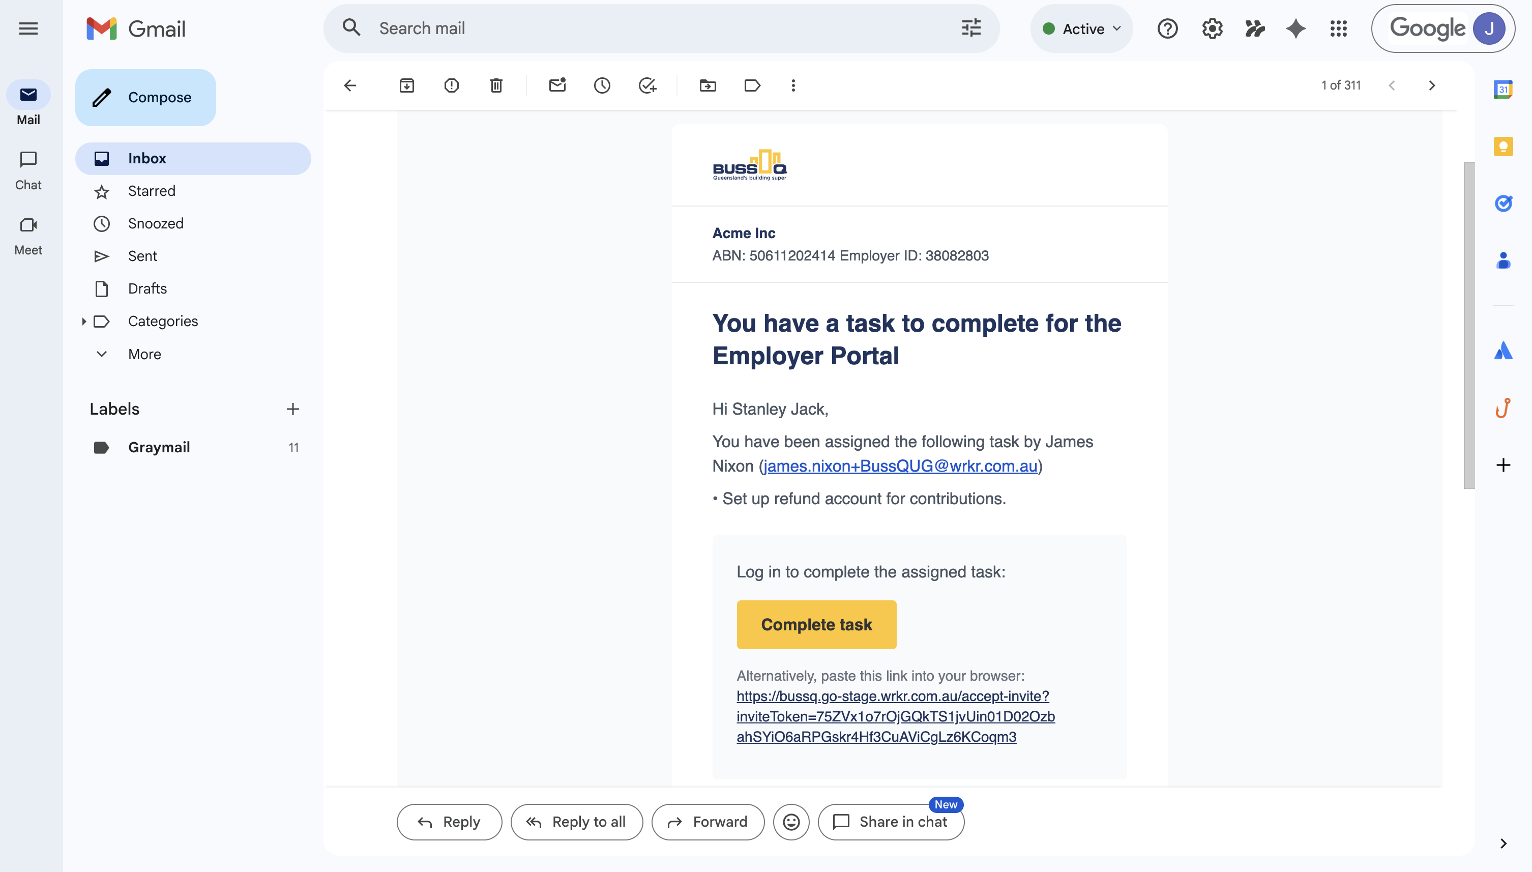Report spam with the exclamation icon
This screenshot has width=1532, height=872.
click(x=451, y=85)
